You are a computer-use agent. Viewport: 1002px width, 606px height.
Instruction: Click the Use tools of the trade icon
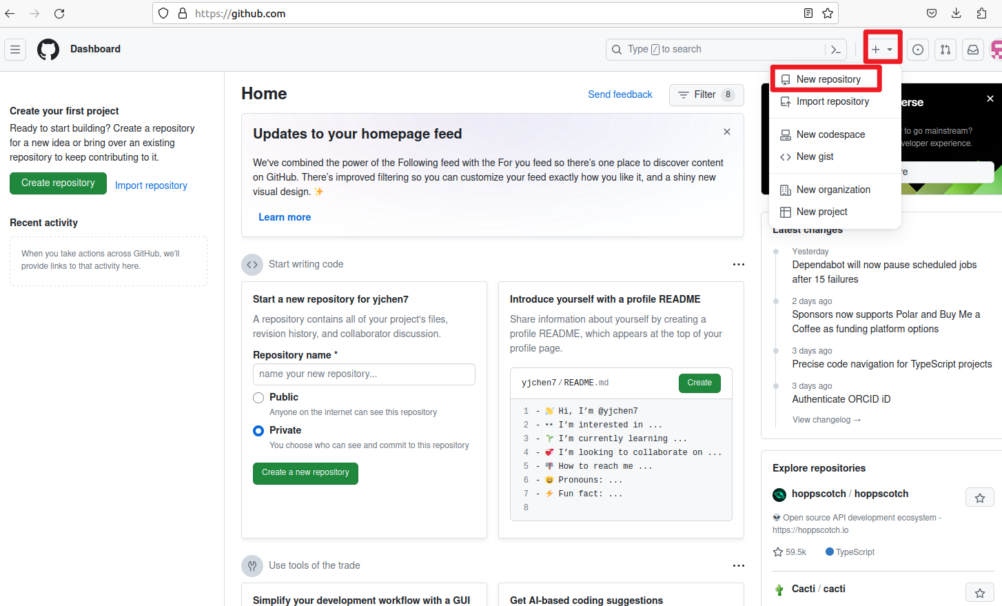click(x=252, y=566)
